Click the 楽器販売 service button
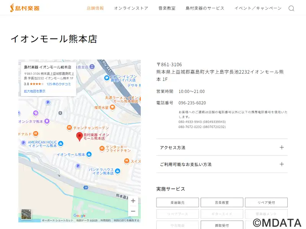This screenshot has height=229, width=306. point(177,203)
